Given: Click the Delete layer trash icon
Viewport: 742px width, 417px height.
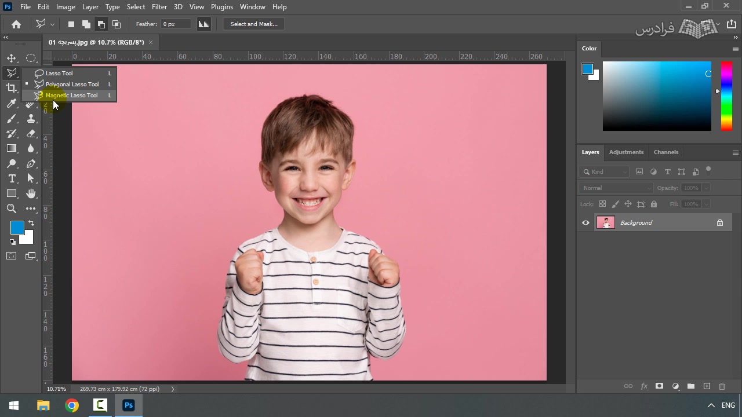Looking at the screenshot, I should [722, 386].
